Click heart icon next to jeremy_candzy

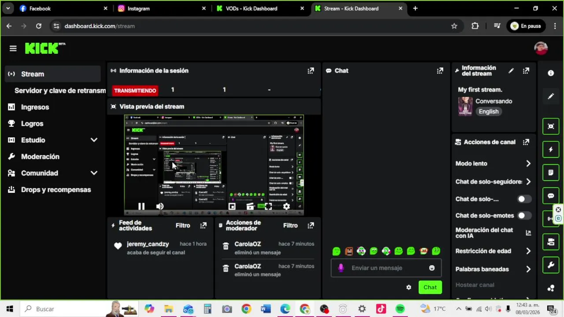118,246
